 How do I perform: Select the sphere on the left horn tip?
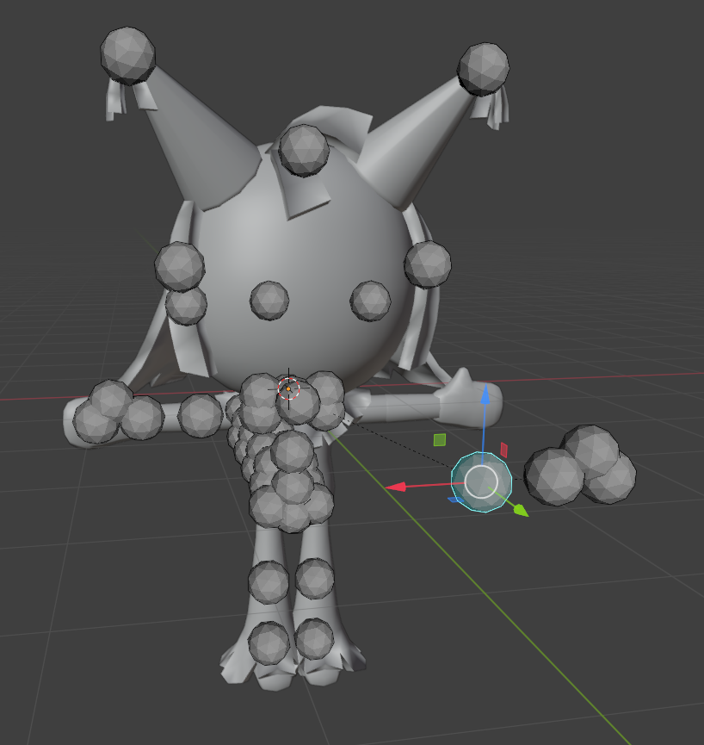point(127,56)
